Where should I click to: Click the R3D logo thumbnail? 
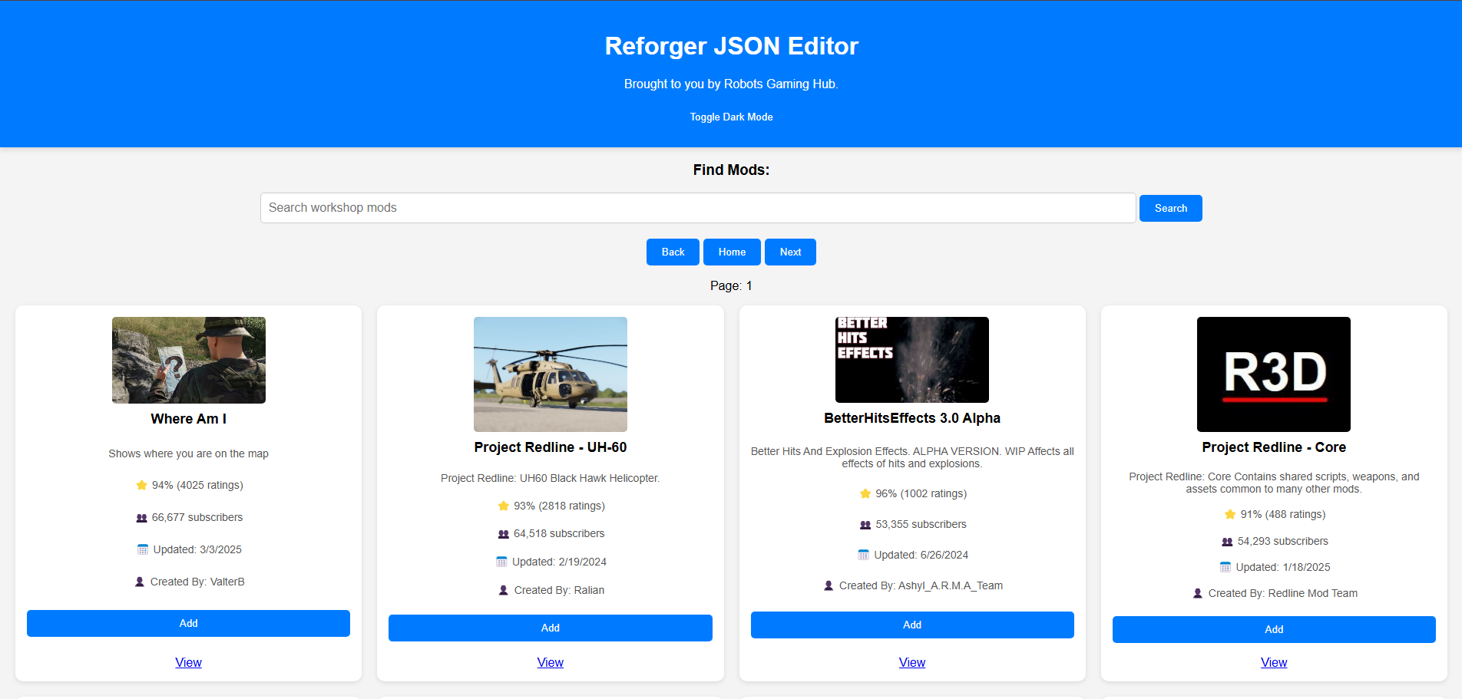(x=1274, y=374)
